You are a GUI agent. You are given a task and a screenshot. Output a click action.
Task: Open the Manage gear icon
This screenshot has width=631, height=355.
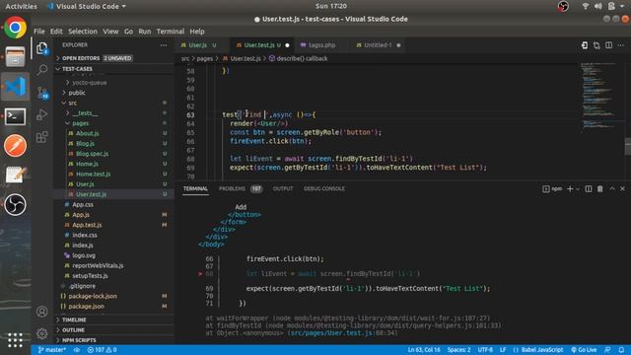point(41,333)
